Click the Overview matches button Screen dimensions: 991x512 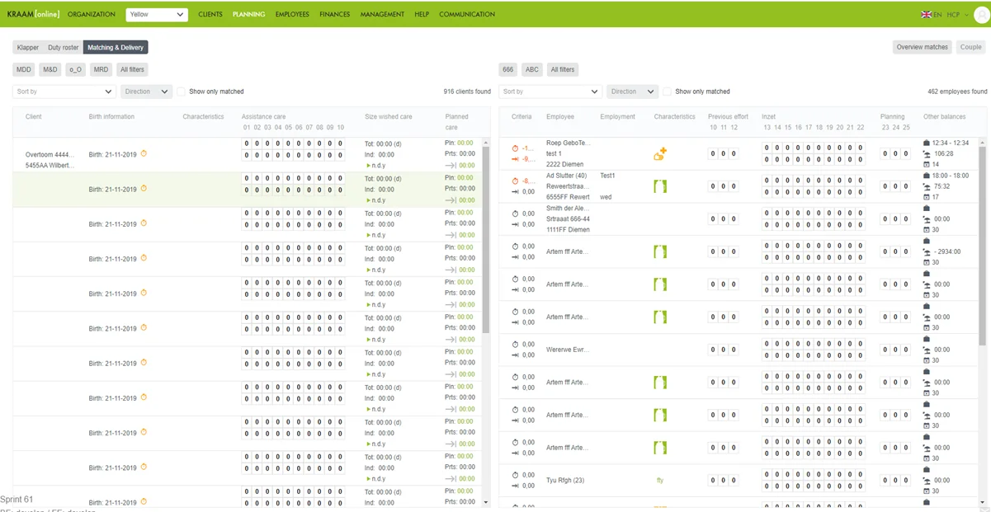click(x=923, y=47)
